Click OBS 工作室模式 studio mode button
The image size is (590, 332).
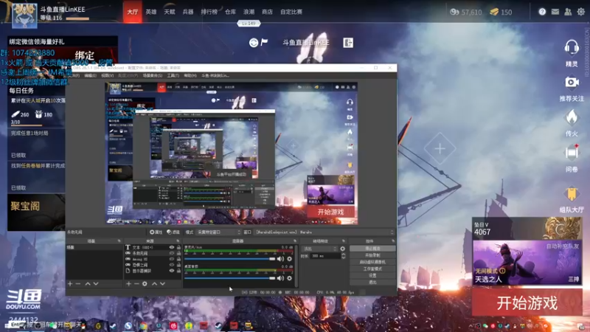372,269
